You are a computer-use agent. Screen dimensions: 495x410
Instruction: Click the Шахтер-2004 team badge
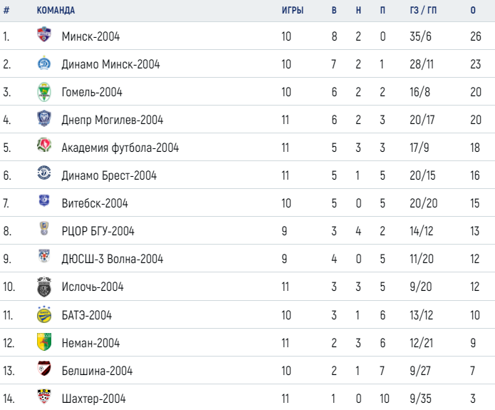(44, 396)
